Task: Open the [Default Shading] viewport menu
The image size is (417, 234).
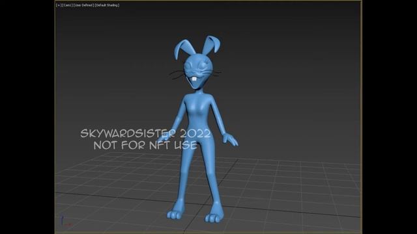Action: click(x=108, y=5)
